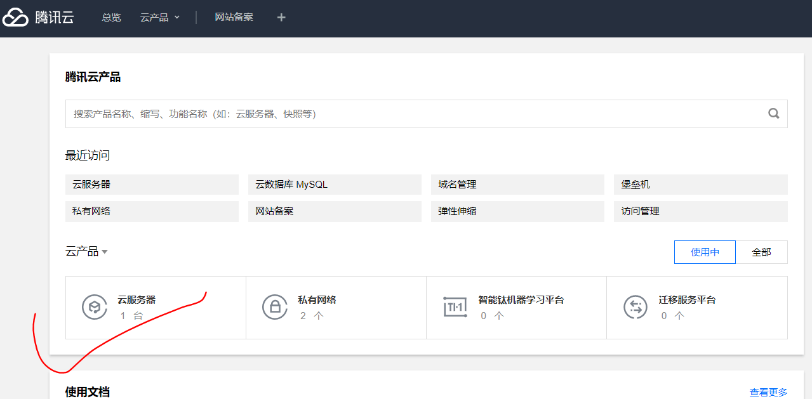812x399 pixels.
Task: Click the search magnifier icon
Action: pos(774,114)
